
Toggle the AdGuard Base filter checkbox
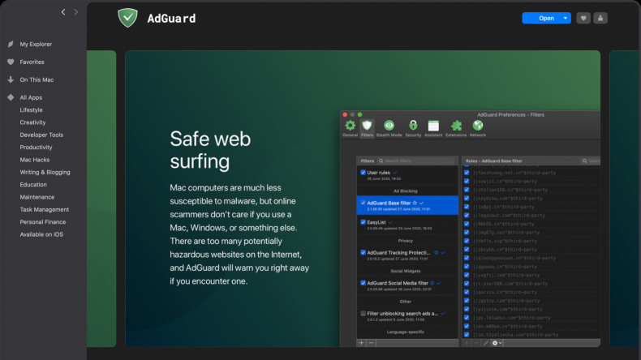(363, 203)
